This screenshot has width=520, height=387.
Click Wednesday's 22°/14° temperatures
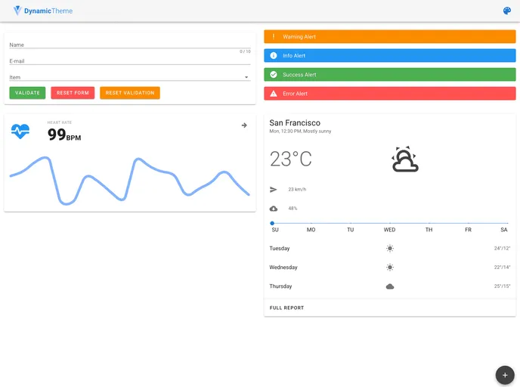pyautogui.click(x=502, y=267)
